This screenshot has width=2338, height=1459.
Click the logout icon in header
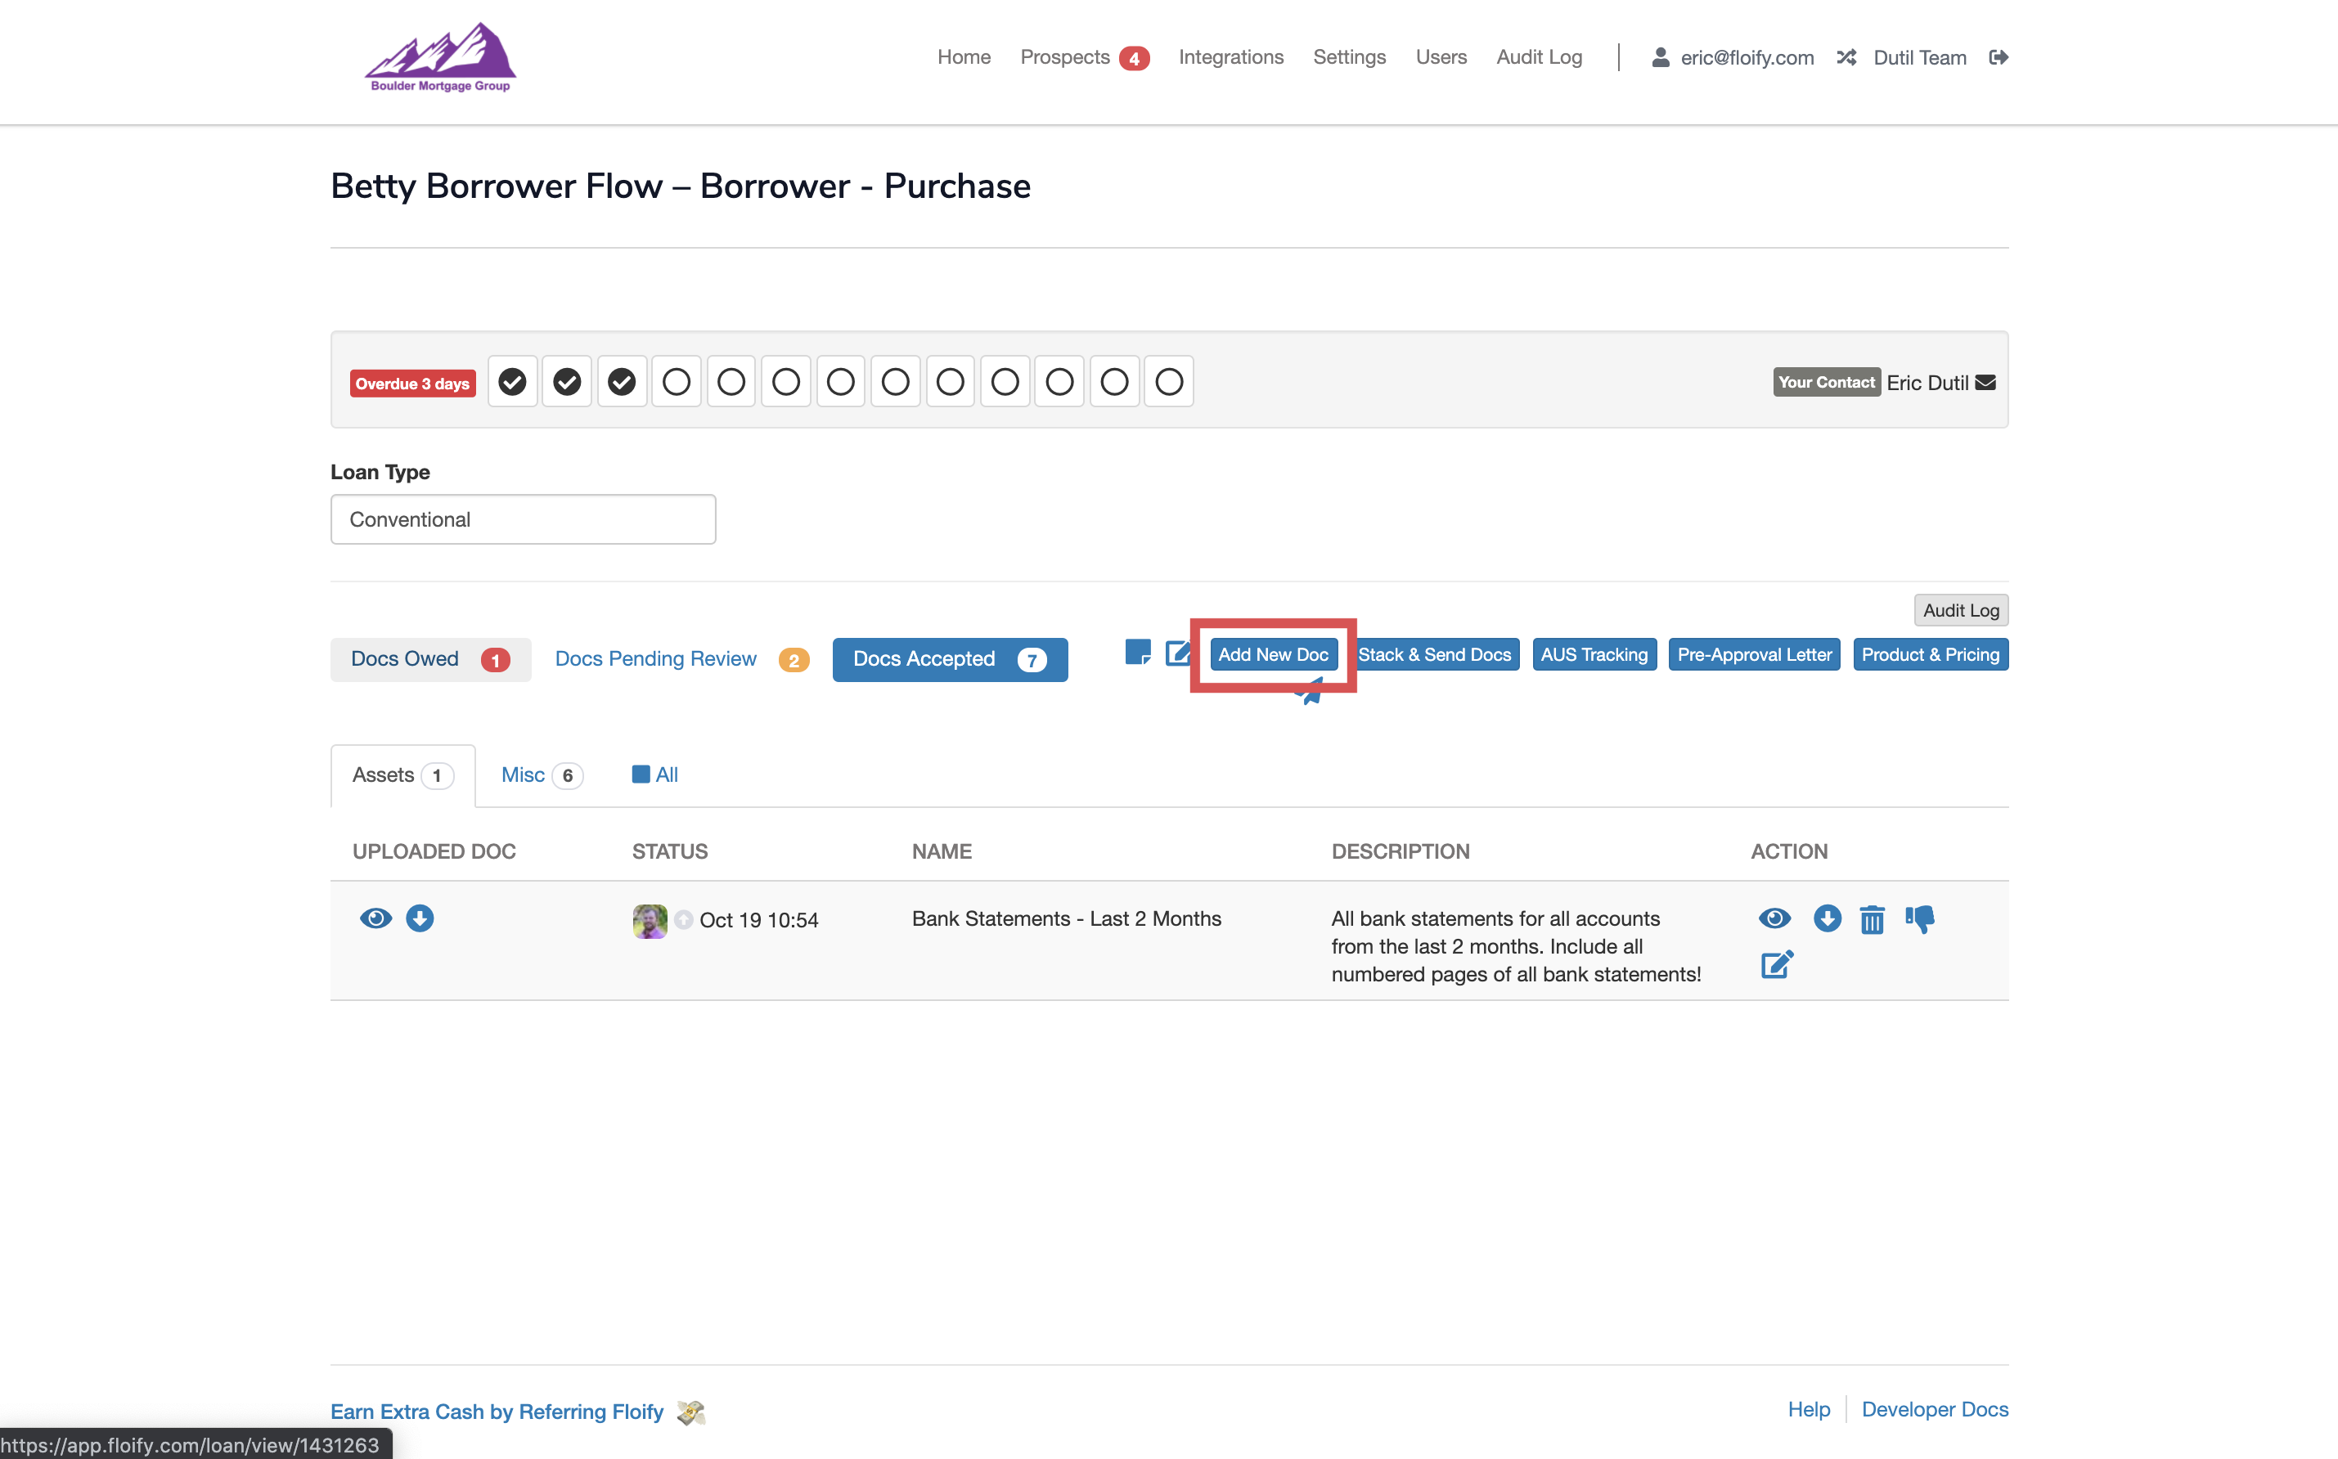point(1999,57)
